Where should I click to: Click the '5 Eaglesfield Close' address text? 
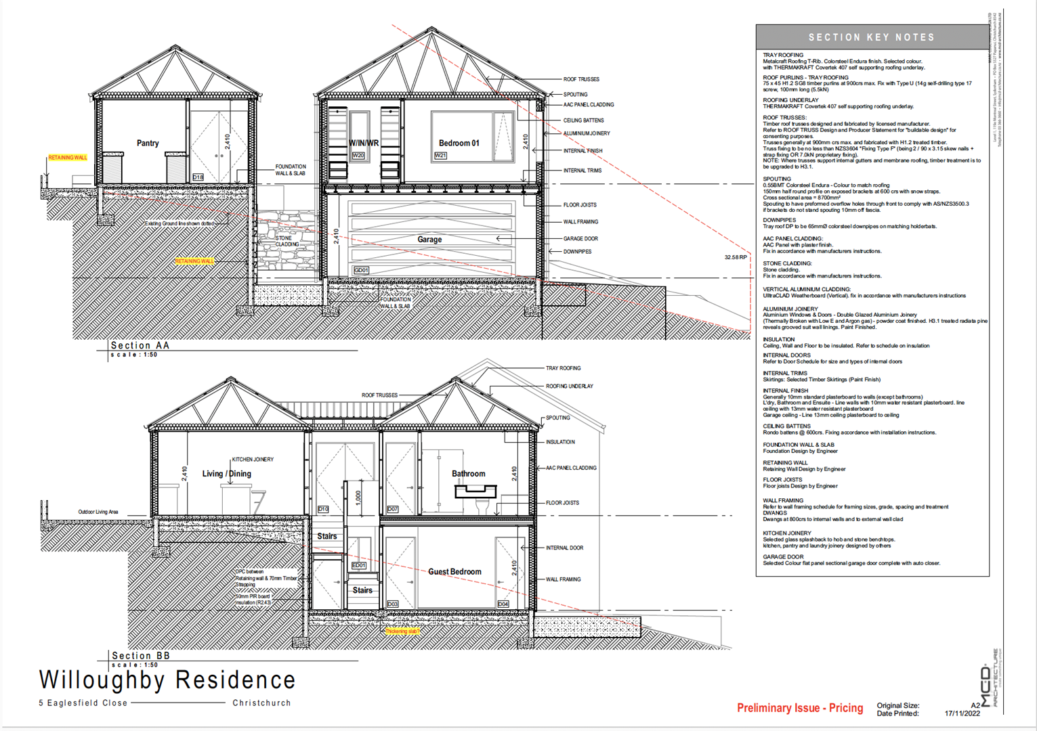(x=83, y=703)
